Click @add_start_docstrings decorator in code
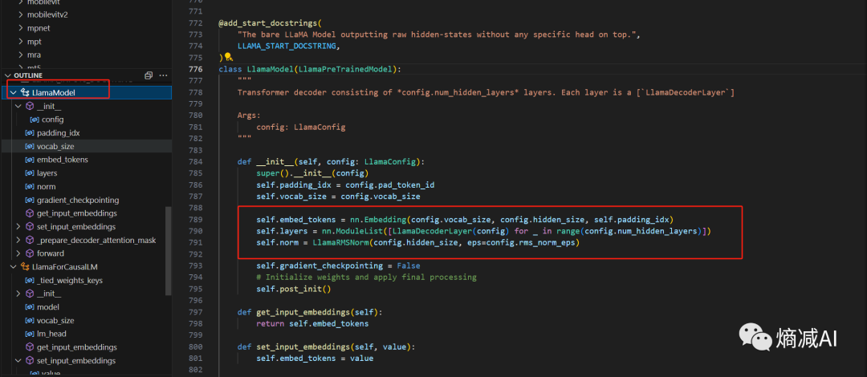Image resolution: width=867 pixels, height=377 pixels. (x=267, y=23)
